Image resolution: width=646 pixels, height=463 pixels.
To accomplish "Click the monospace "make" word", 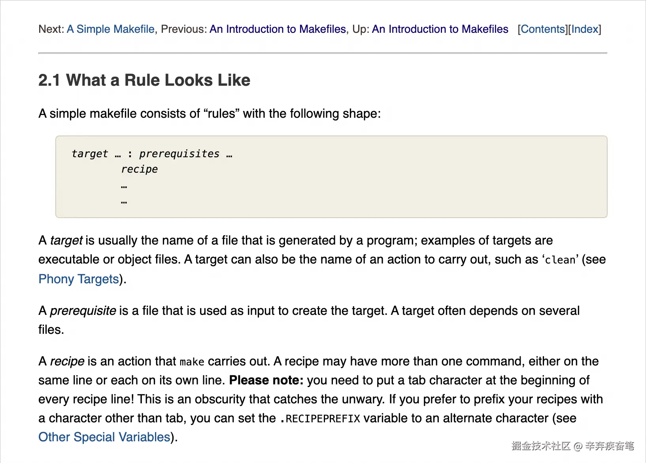I will pyautogui.click(x=192, y=362).
